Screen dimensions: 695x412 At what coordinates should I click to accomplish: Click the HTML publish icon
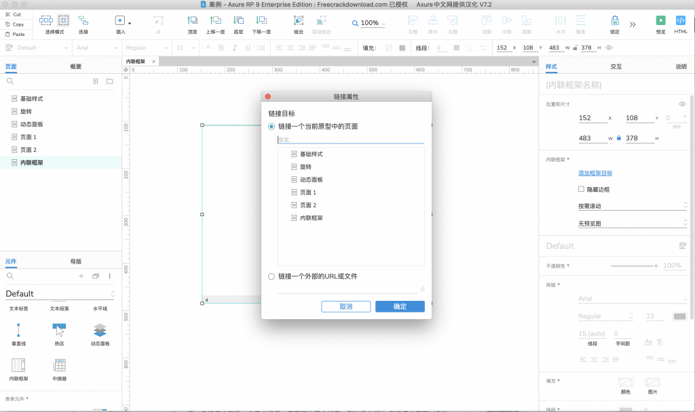pos(681,21)
